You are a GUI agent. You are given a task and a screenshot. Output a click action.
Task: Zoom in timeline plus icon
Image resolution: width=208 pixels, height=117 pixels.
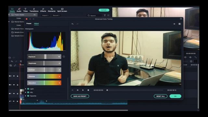tap(191, 61)
